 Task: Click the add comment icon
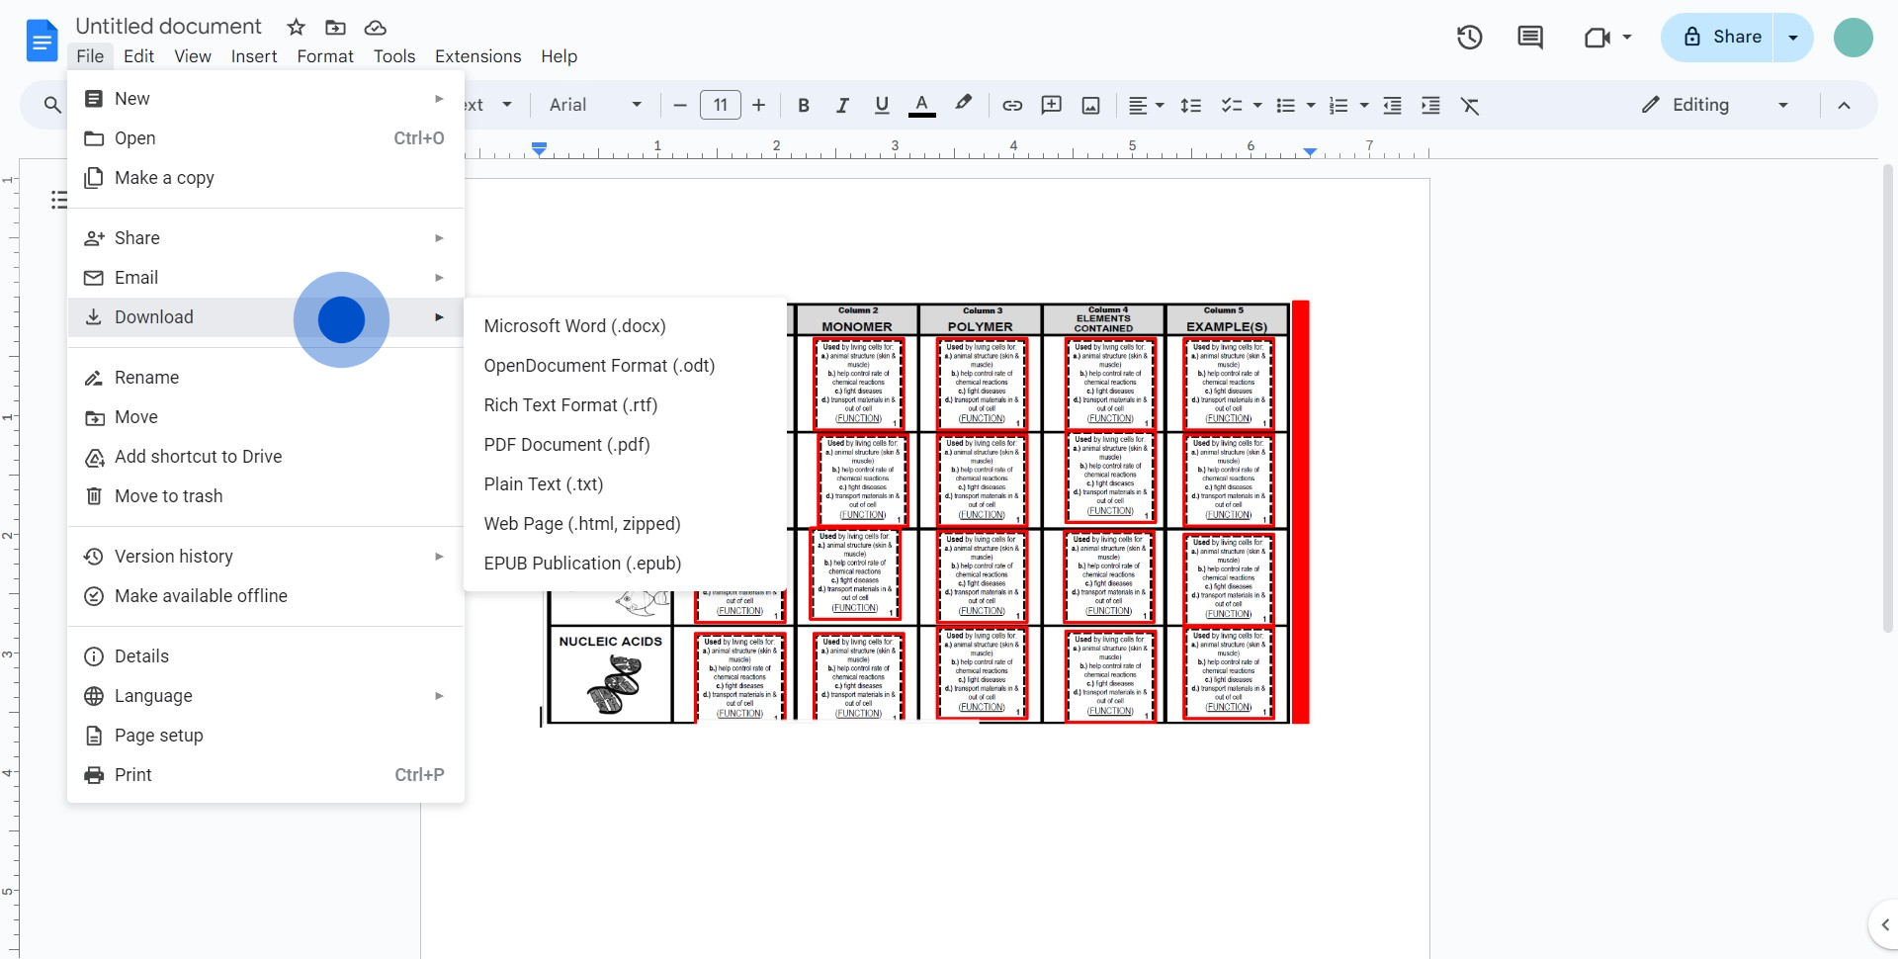1051,105
